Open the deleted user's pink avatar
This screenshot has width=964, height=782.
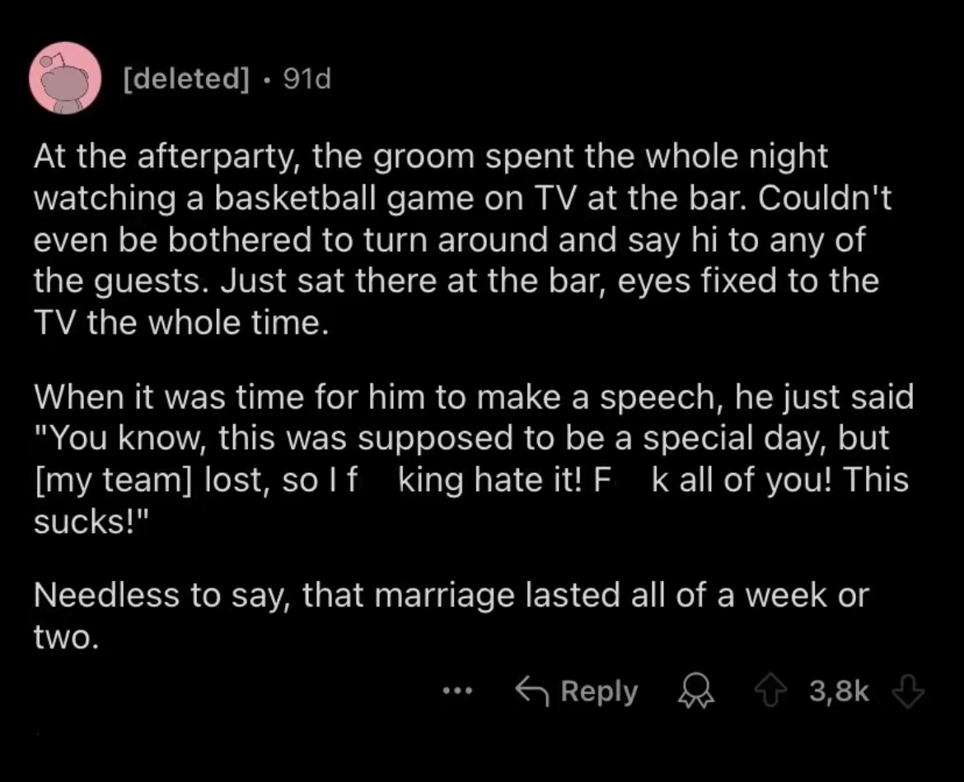click(x=65, y=78)
